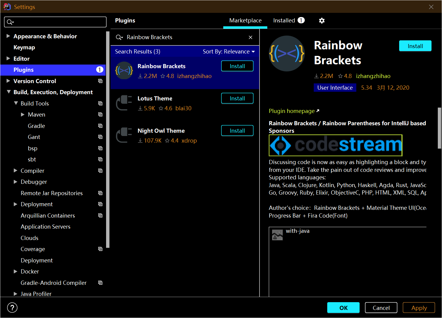Install the Night Owl Theme plugin

(x=237, y=131)
